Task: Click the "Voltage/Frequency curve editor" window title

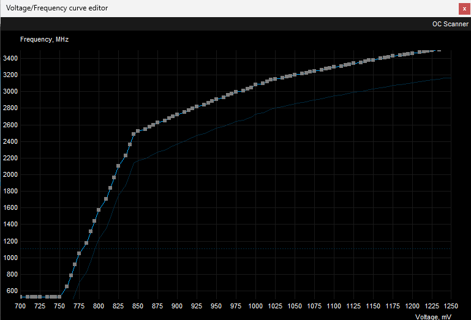Action: click(57, 8)
